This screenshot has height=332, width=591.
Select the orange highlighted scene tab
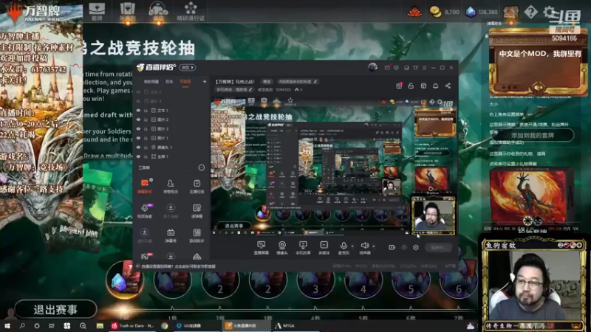click(185, 82)
